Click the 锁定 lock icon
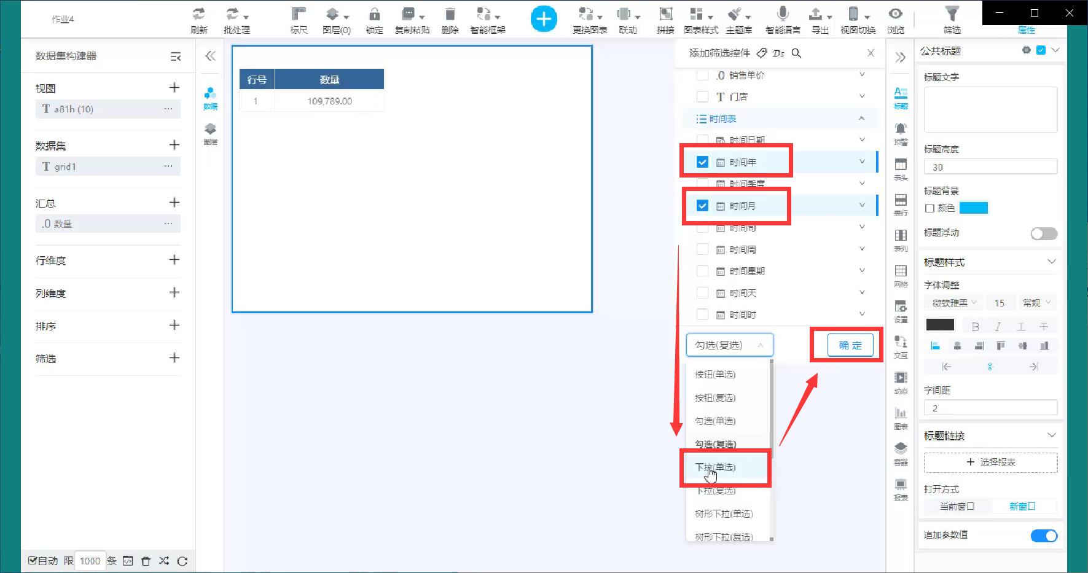1088x573 pixels. 374,14
